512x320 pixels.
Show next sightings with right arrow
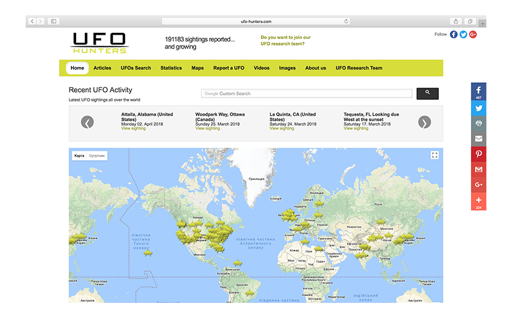tap(424, 123)
